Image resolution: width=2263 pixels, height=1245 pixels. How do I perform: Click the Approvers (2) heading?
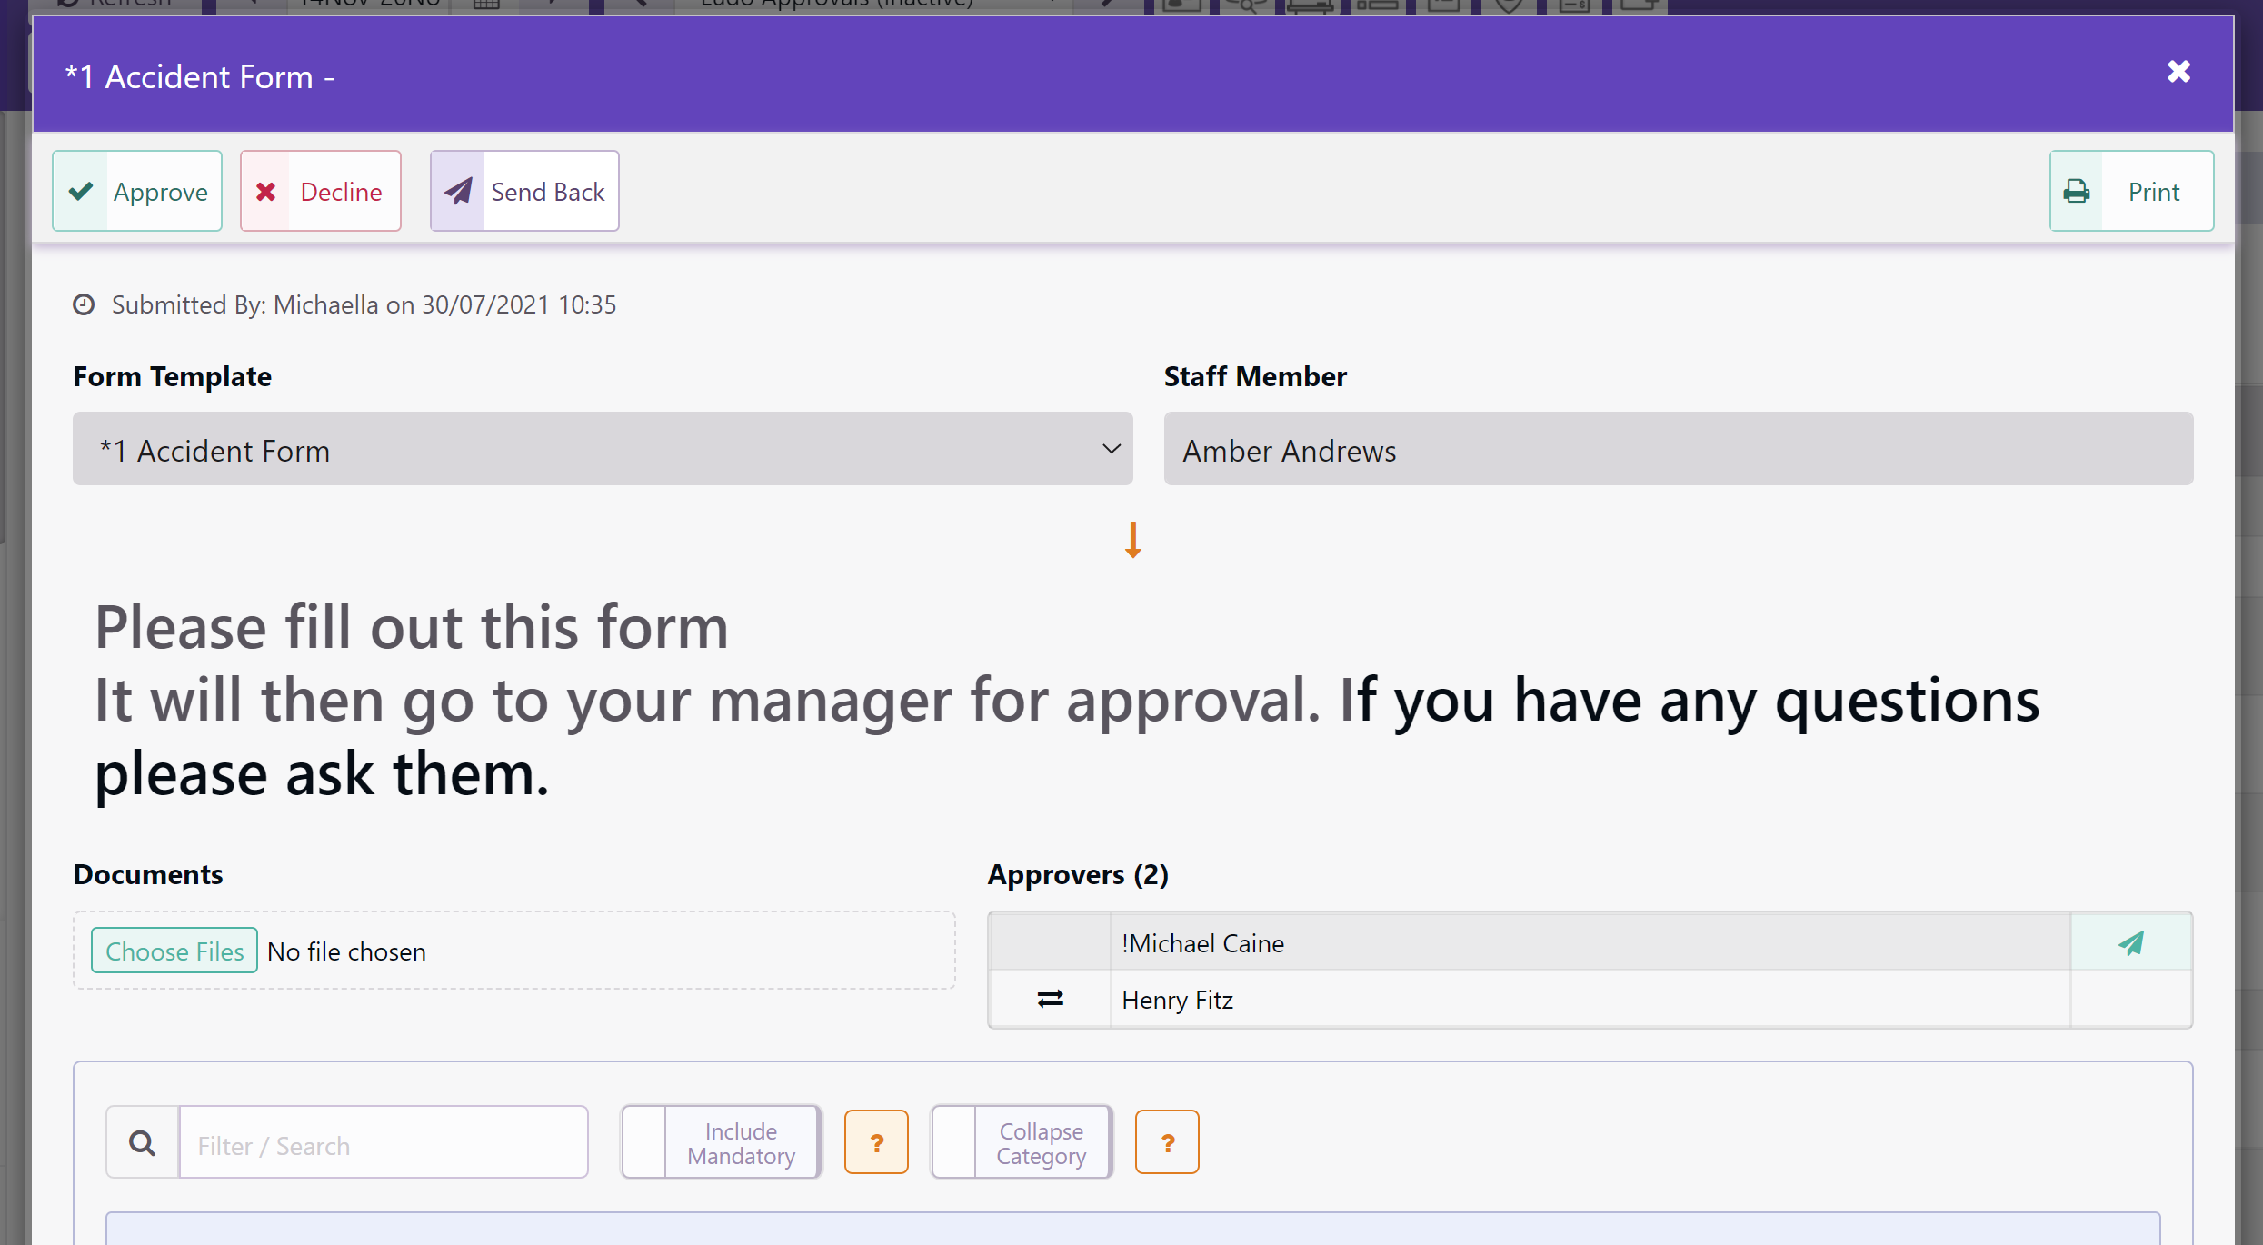click(1079, 874)
